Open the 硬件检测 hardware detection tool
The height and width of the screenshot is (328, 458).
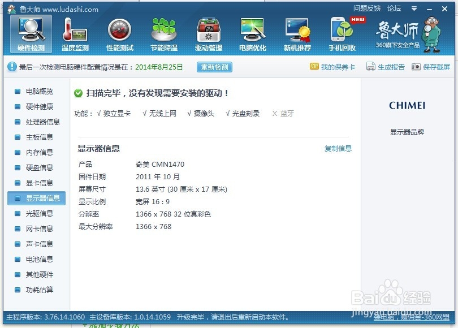coord(31,33)
